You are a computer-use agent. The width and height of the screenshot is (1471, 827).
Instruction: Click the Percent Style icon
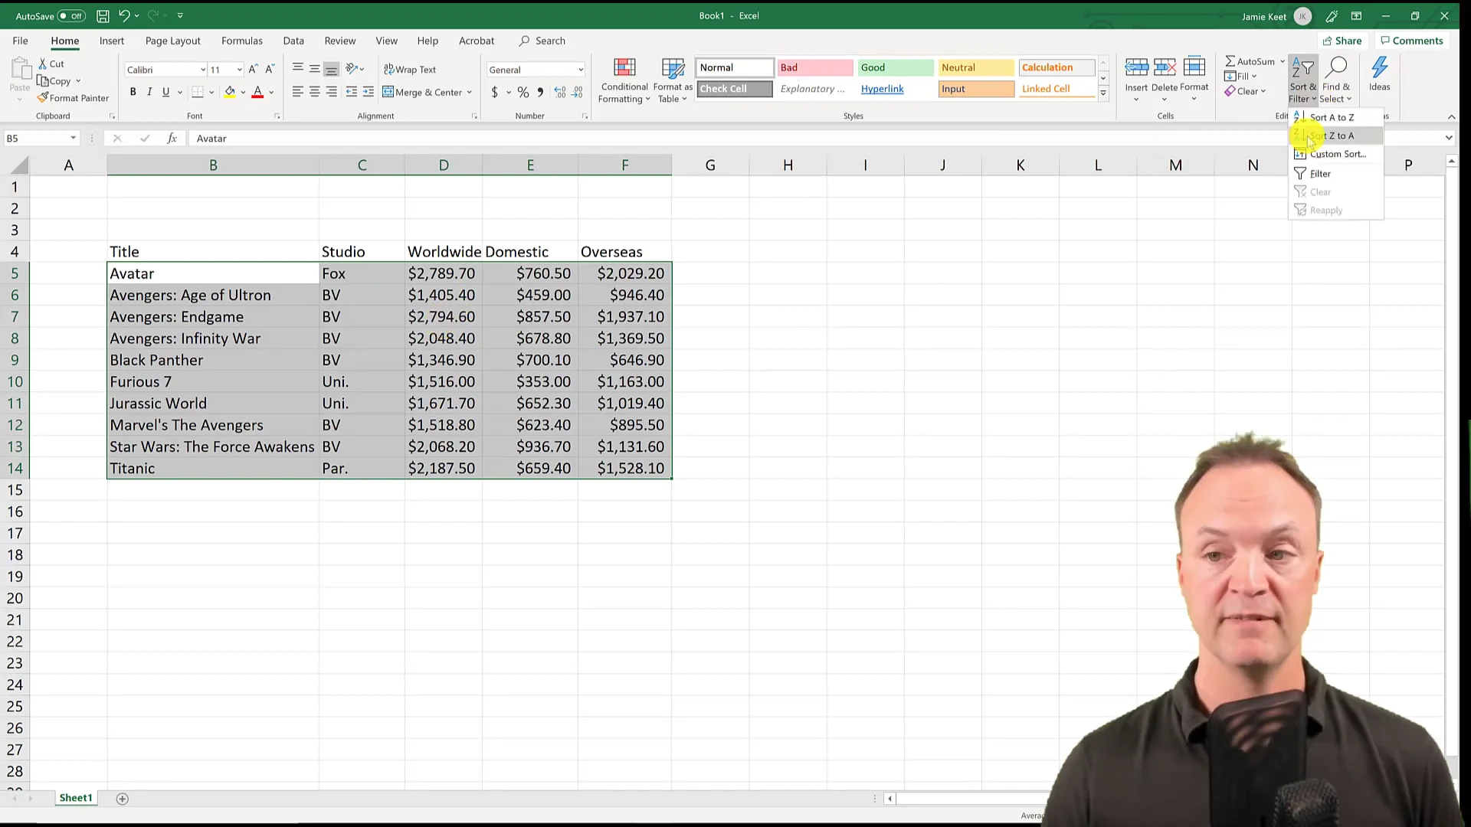click(x=523, y=93)
